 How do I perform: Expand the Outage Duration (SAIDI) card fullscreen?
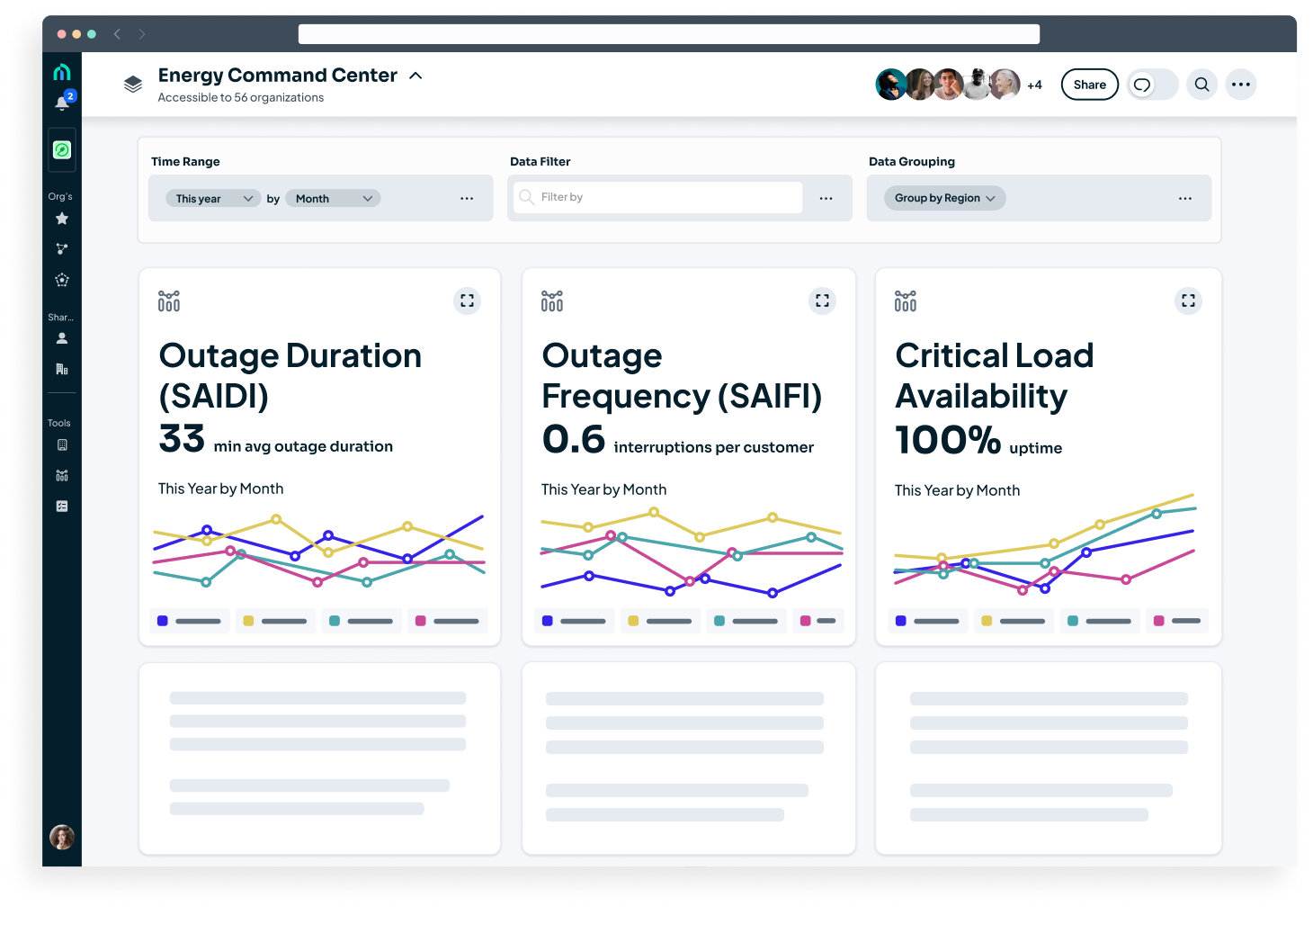point(467,301)
